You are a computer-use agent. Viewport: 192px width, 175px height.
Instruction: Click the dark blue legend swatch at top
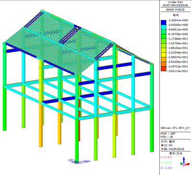pyautogui.click(x=164, y=23)
